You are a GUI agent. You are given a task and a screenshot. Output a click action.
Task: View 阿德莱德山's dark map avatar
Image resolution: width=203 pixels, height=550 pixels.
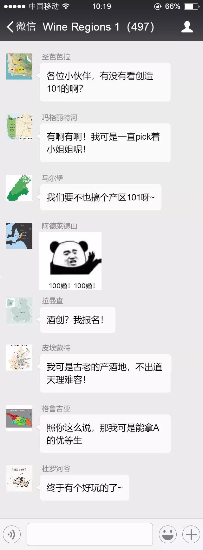point(19,236)
